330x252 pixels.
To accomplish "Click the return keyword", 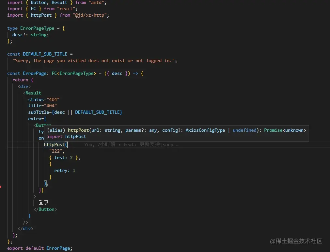I will 20,80.
